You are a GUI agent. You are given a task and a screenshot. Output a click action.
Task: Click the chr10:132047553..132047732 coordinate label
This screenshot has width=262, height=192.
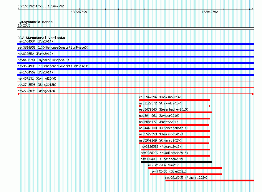click(41, 6)
